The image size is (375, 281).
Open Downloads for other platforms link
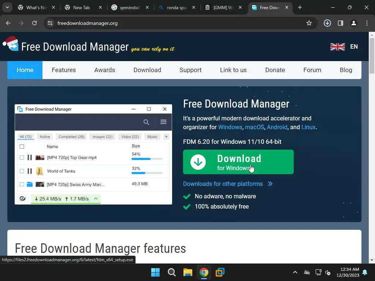228,184
